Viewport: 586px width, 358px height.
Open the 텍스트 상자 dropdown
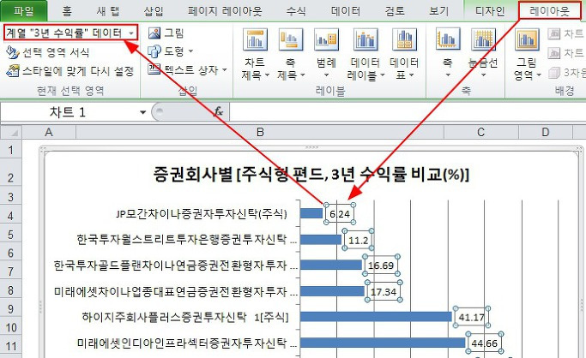(187, 69)
